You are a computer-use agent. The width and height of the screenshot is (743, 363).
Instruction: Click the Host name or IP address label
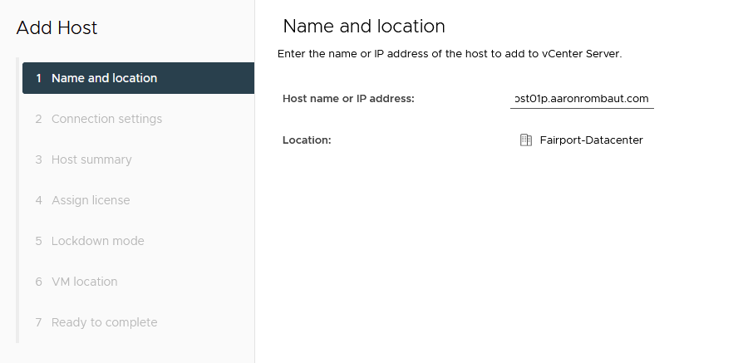(348, 99)
